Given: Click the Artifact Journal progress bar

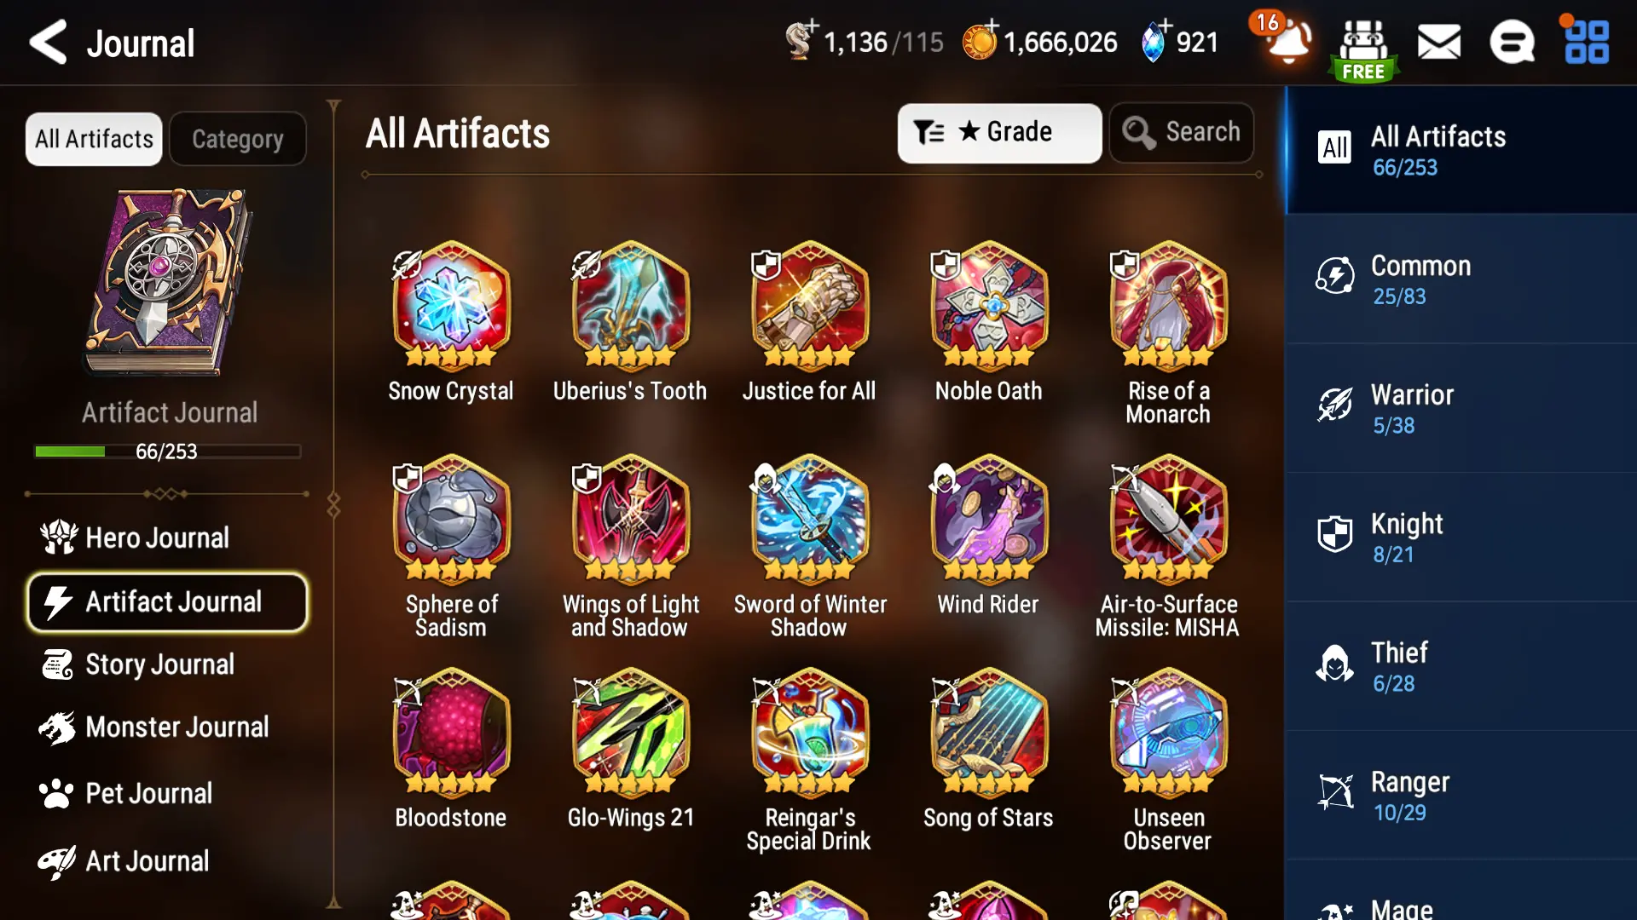Looking at the screenshot, I should 167,451.
